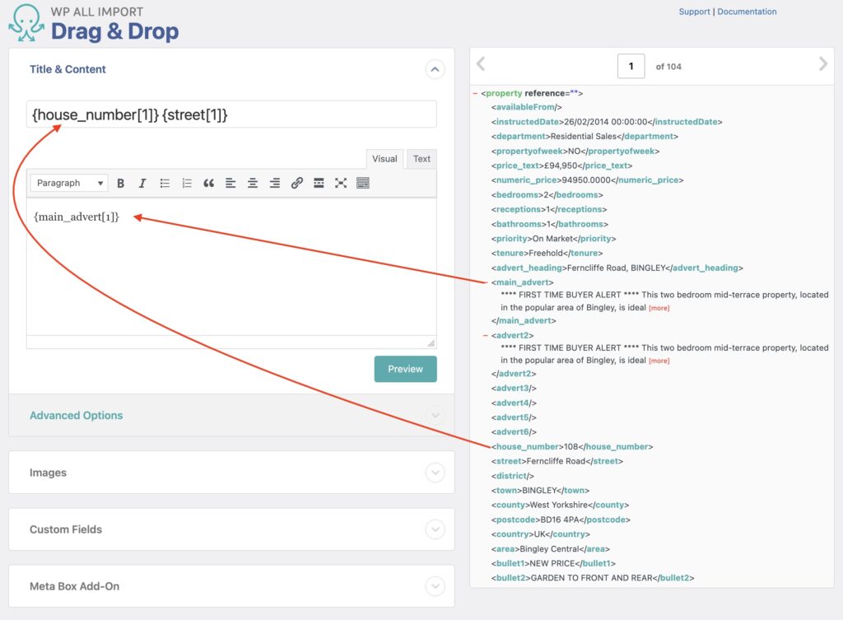
Task: Apply bold formatting in the content editor
Action: (120, 183)
